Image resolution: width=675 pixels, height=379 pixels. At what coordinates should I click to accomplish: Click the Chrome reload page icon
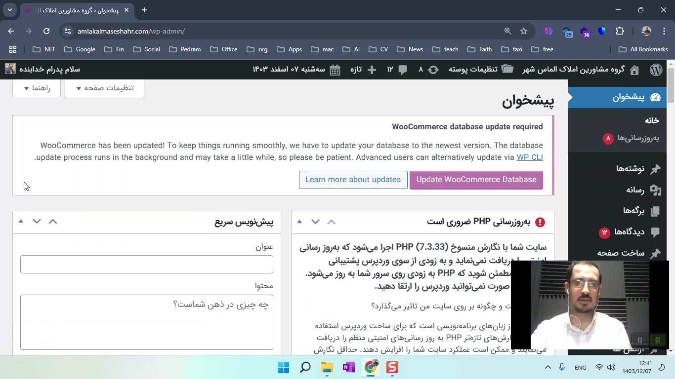[x=46, y=31]
